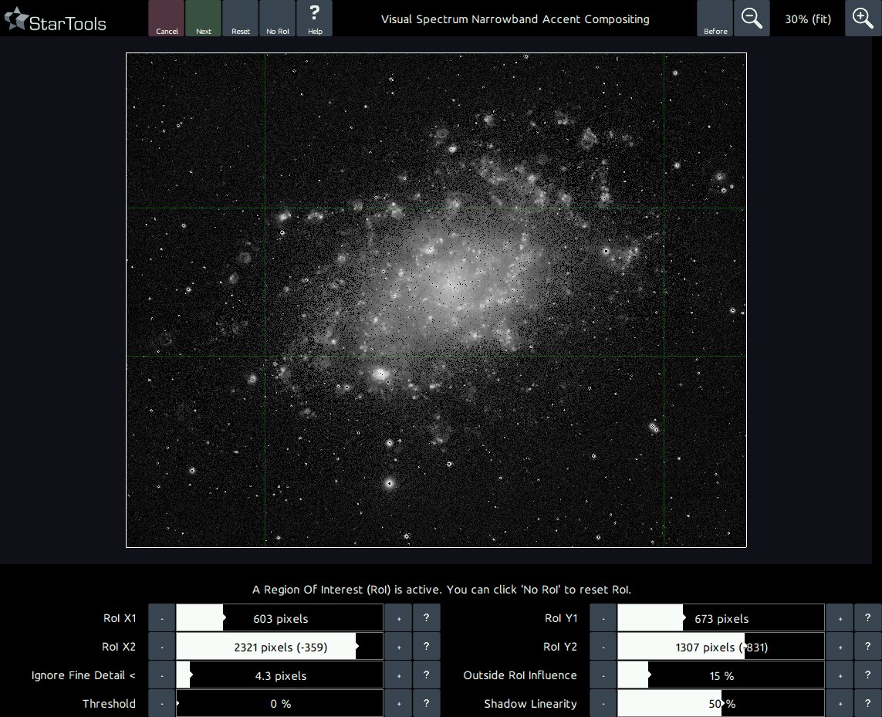Toggle the Before preview button
This screenshot has width=882, height=717.
pyautogui.click(x=715, y=19)
